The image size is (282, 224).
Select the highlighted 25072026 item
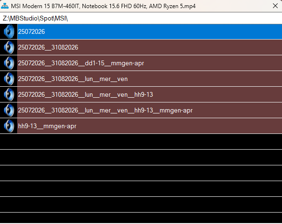[150, 31]
